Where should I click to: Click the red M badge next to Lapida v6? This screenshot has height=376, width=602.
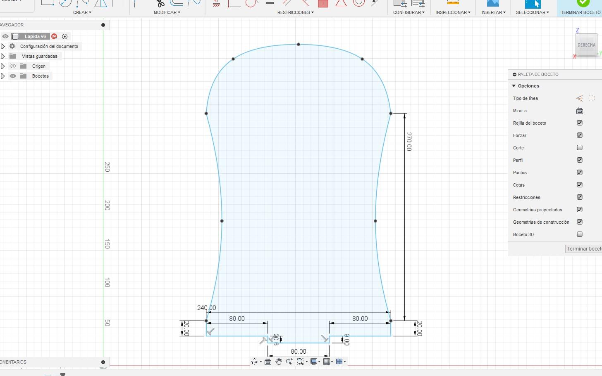pyautogui.click(x=54, y=36)
